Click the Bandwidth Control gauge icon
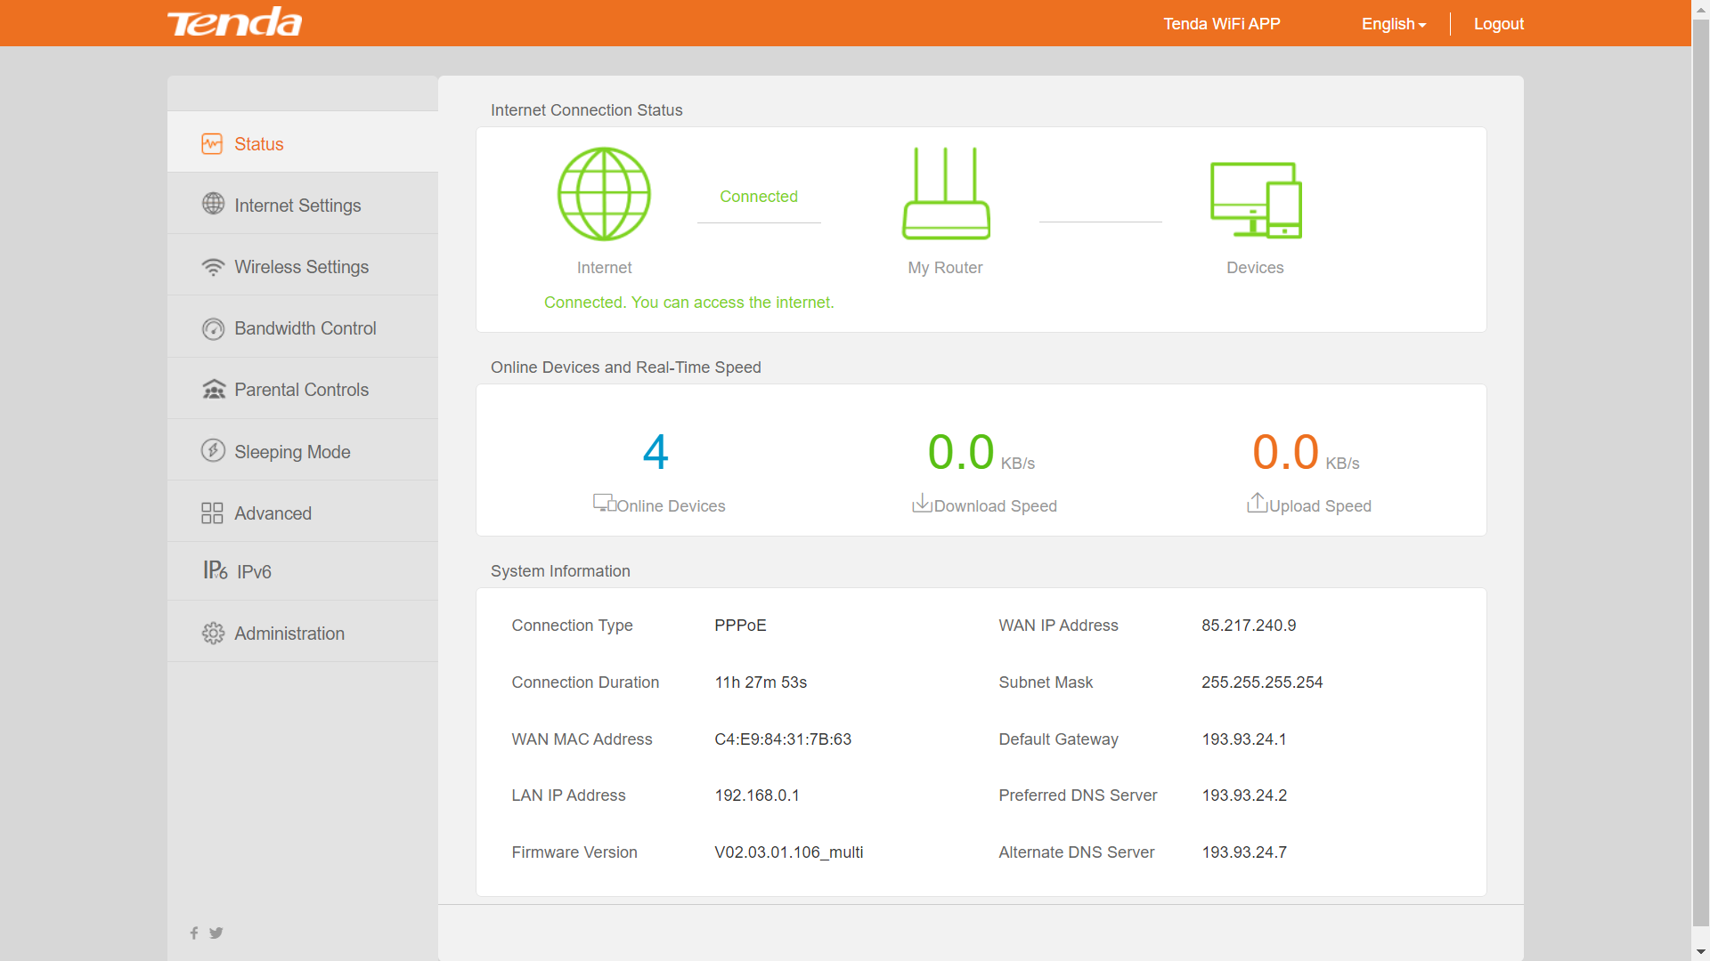 point(213,329)
